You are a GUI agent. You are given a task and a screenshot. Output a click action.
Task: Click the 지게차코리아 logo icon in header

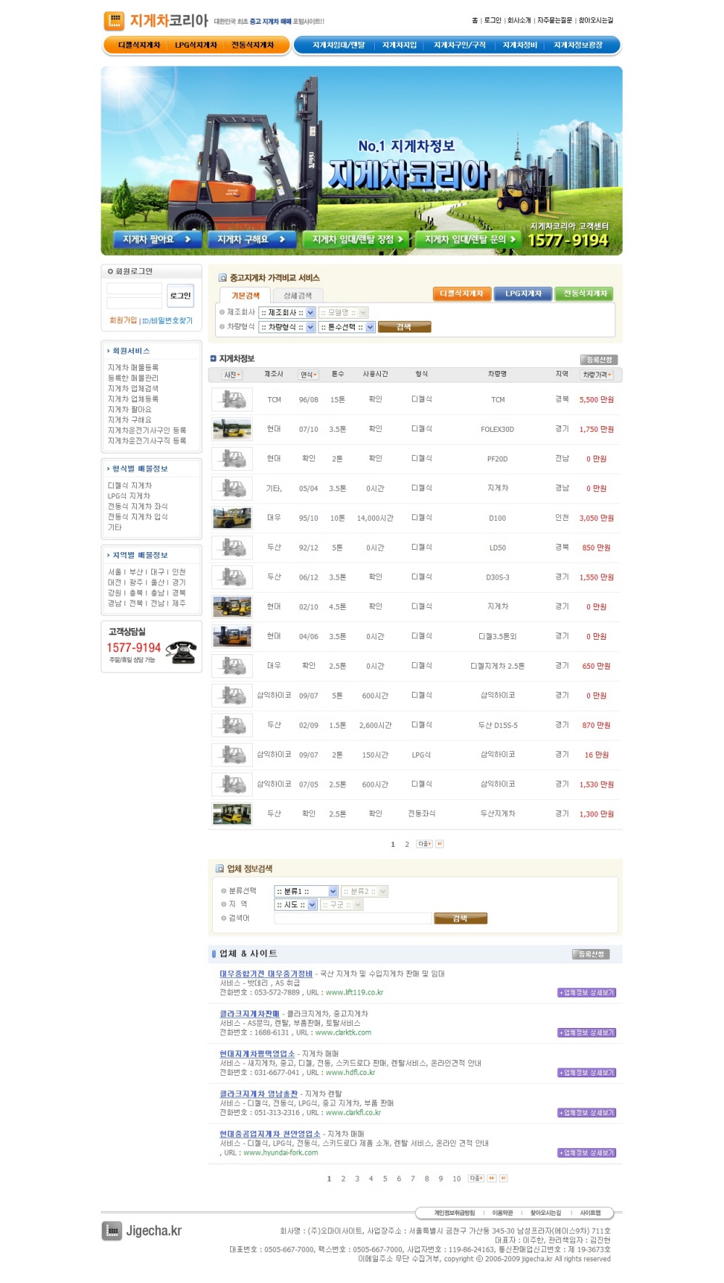pyautogui.click(x=114, y=21)
